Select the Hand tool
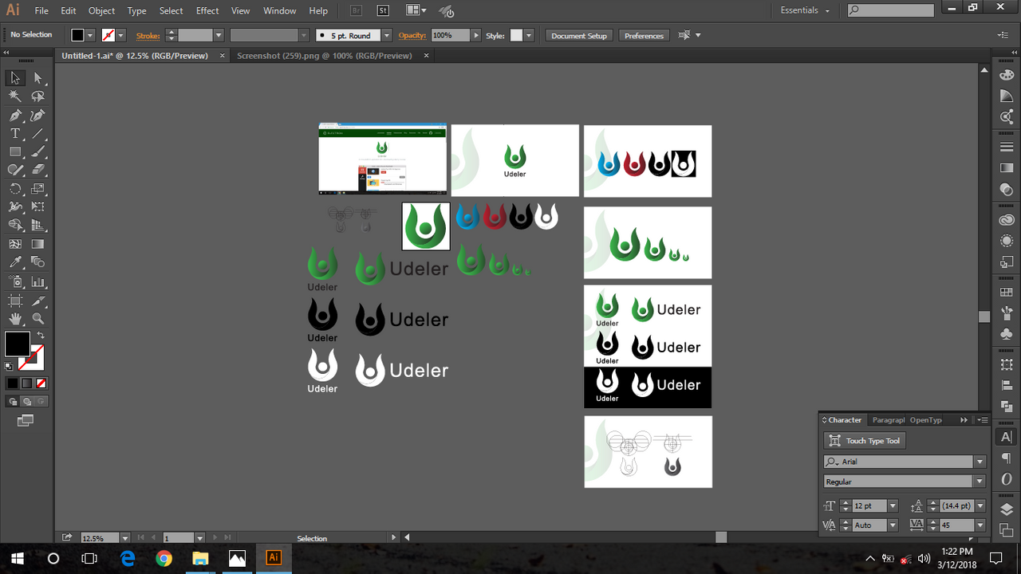The image size is (1021, 574). click(15, 319)
